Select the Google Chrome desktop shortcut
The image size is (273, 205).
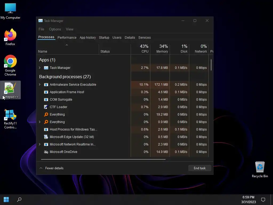pos(10,65)
